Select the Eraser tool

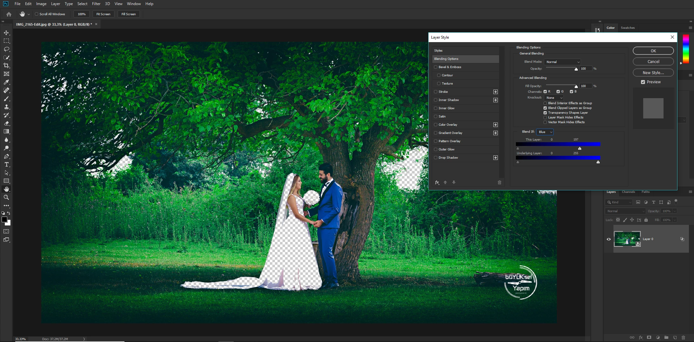(6, 123)
